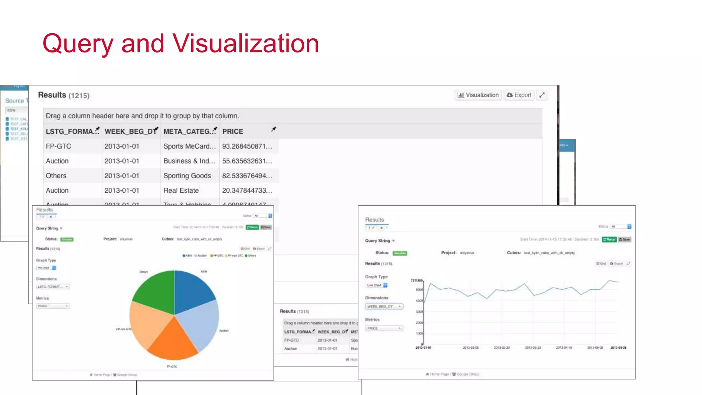The width and height of the screenshot is (702, 395).
Task: Open Status All dropdown in pie panel
Action: tap(263, 216)
